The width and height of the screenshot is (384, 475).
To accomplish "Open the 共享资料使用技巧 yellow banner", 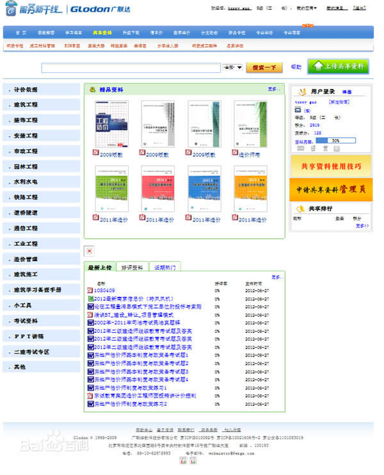I will tap(331, 166).
